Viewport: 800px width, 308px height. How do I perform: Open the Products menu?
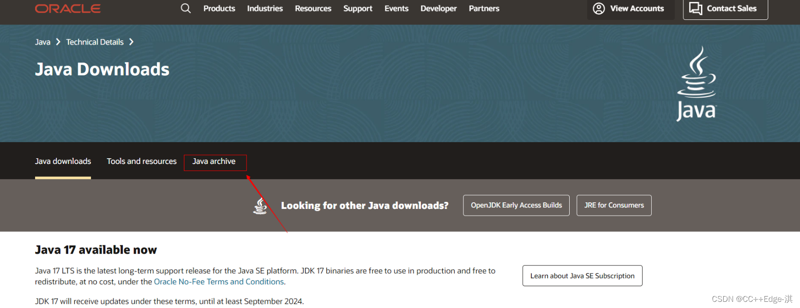pyautogui.click(x=219, y=9)
